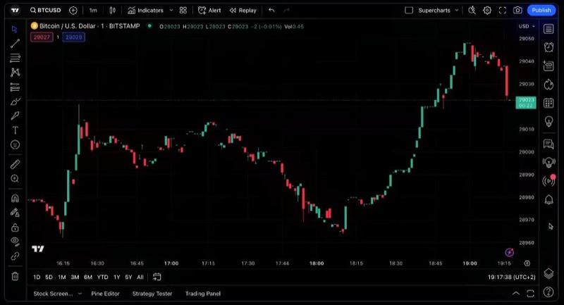Set chart range to 5D

tap(49, 277)
